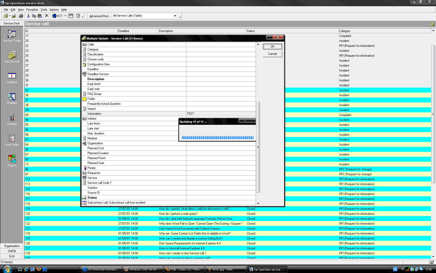Click scroll down arrow in Multiple Update list
Image resolution: width=436 pixels, height=273 pixels.
[x=258, y=204]
